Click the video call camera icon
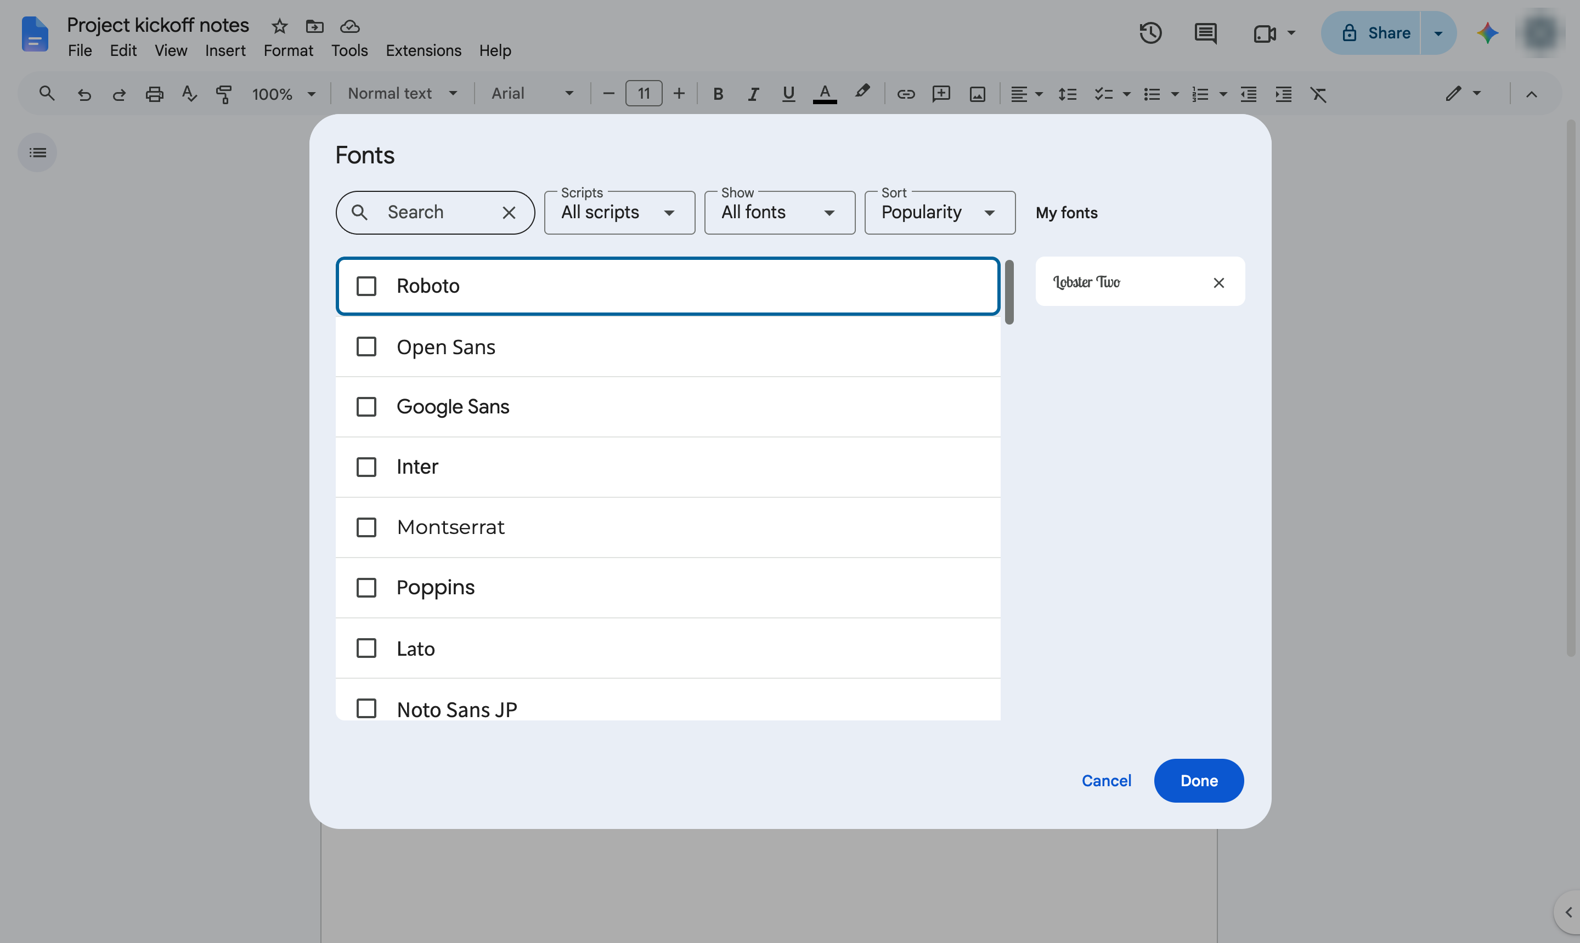 click(1265, 33)
